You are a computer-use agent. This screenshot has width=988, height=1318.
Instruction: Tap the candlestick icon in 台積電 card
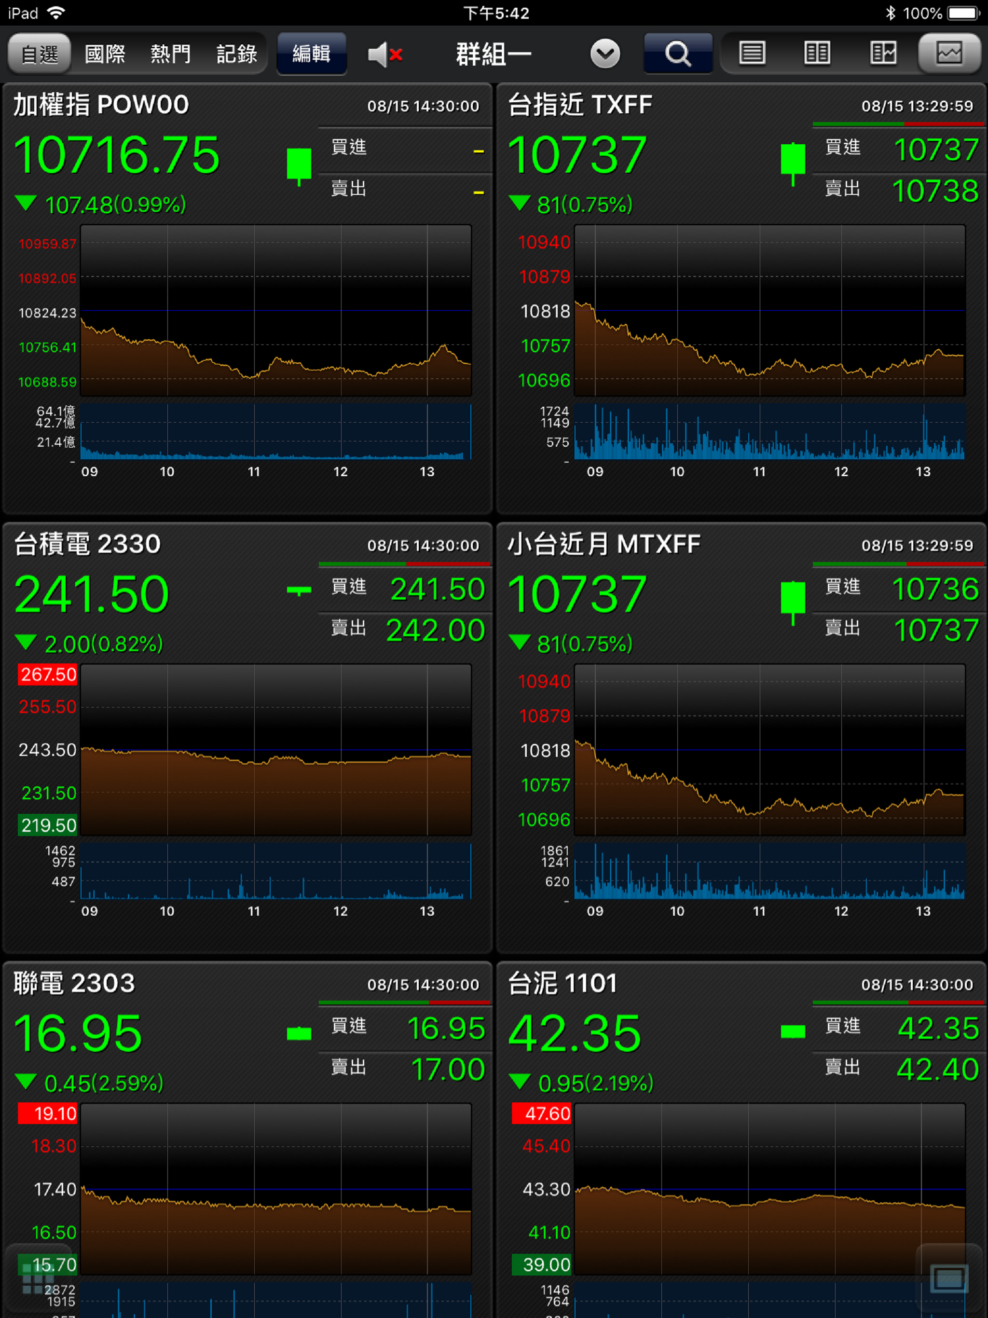pyautogui.click(x=299, y=590)
